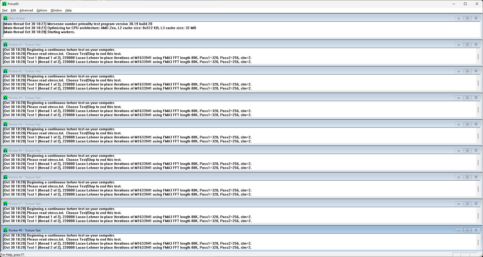The width and height of the screenshot is (483, 257).
Task: Maximize the Worker #1 child window
Action: coord(467,45)
